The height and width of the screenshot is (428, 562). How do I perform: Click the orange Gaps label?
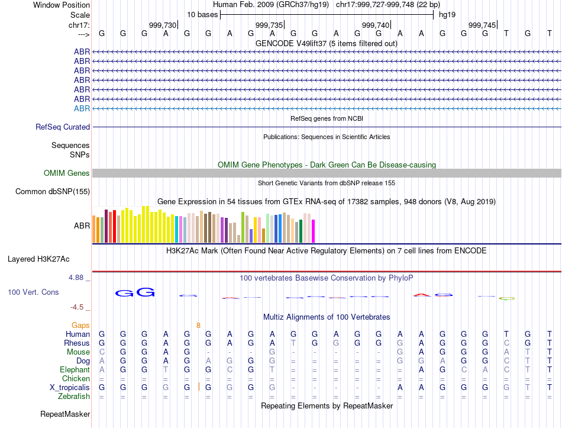click(80, 326)
